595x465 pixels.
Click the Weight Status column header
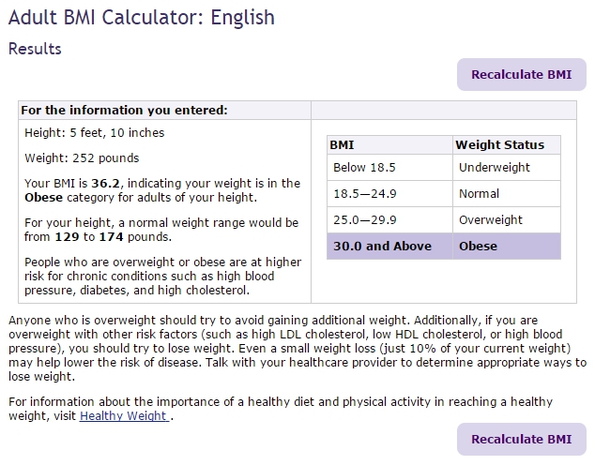[499, 144]
